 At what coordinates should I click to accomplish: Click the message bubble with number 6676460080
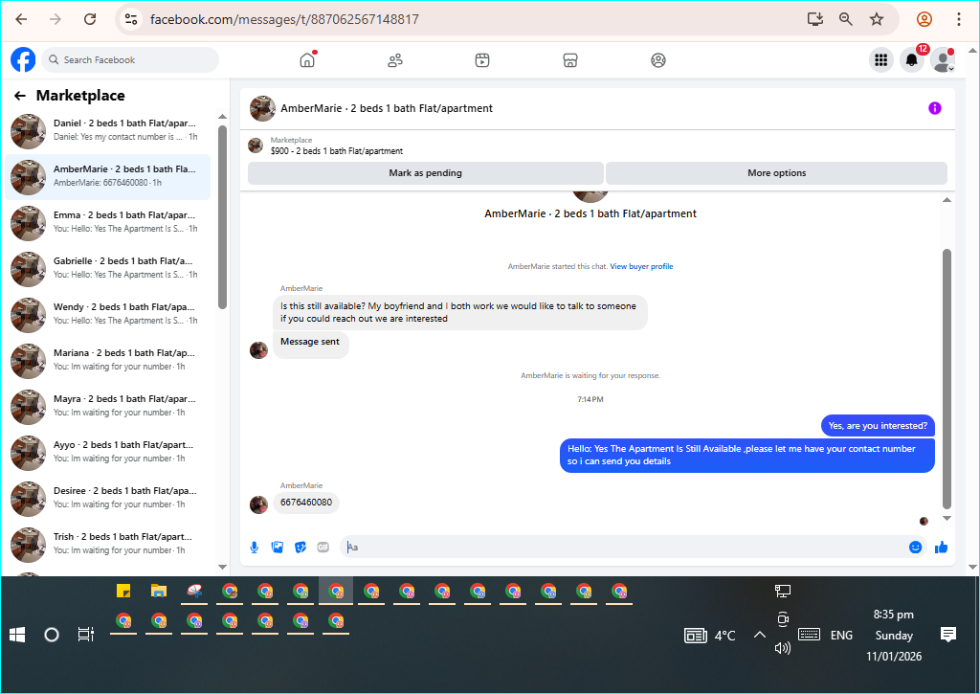coord(306,503)
